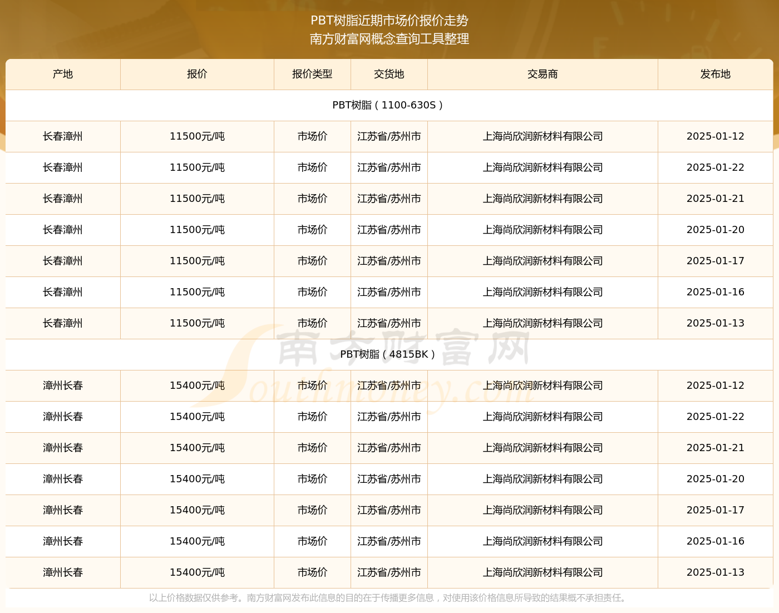Click 15400元/吨 price in the 2025-01-12 row
This screenshot has width=779, height=613.
(197, 385)
